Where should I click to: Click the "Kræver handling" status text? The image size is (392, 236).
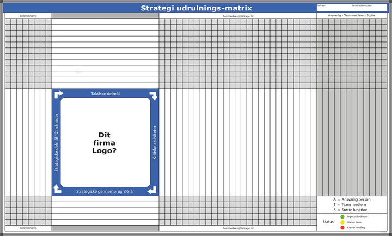[x=356, y=227]
